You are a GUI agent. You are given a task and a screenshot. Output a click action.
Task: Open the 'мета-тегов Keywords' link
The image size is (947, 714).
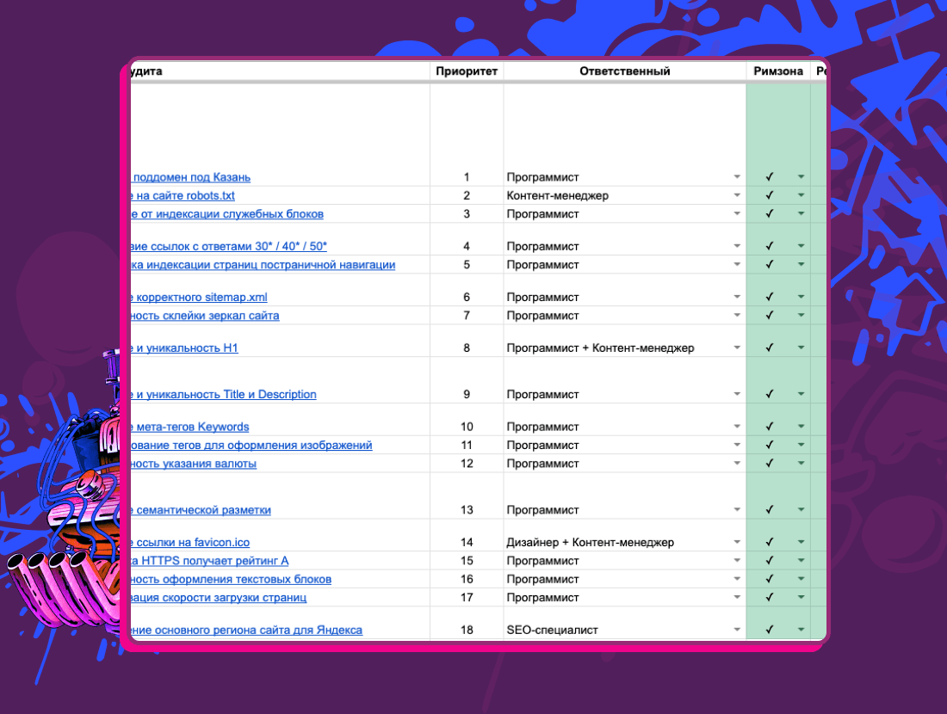tap(190, 428)
